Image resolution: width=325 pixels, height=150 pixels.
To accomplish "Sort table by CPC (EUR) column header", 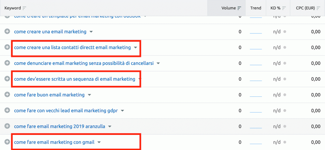I will pos(305,8).
